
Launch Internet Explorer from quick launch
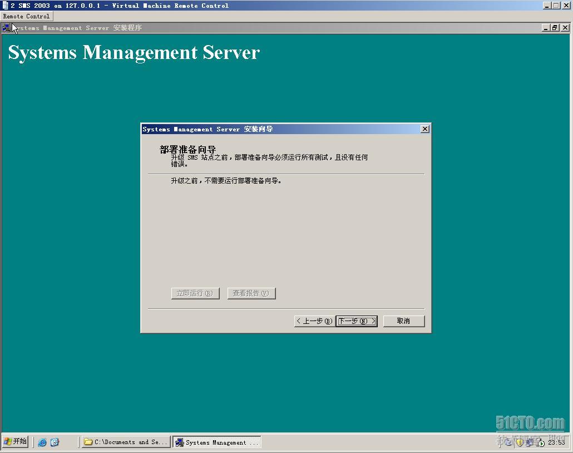42,442
